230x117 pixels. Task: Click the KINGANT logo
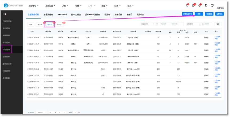pyautogui.click(x=13, y=6)
